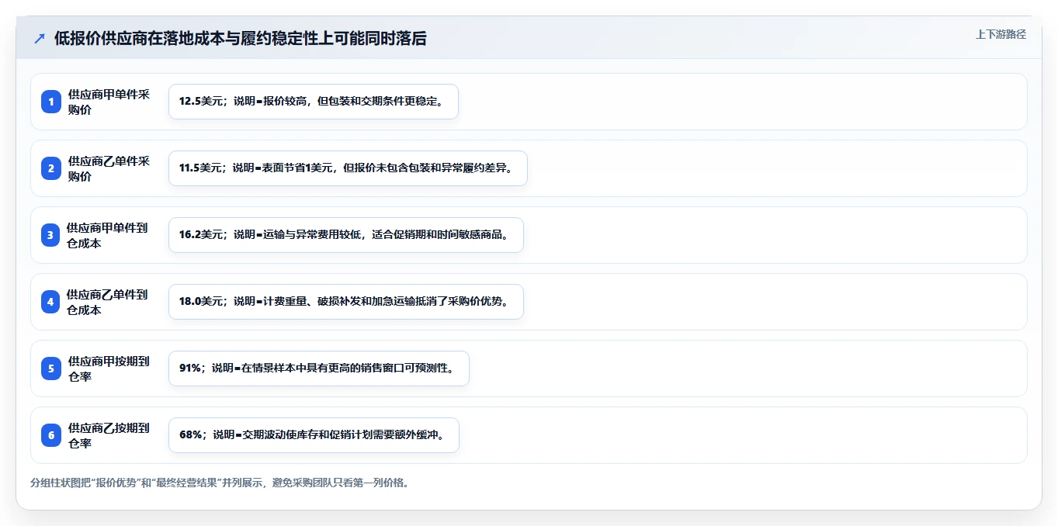Screen dimensions: 1058x526
Task: Select the number 1 badge
Action: (x=51, y=102)
